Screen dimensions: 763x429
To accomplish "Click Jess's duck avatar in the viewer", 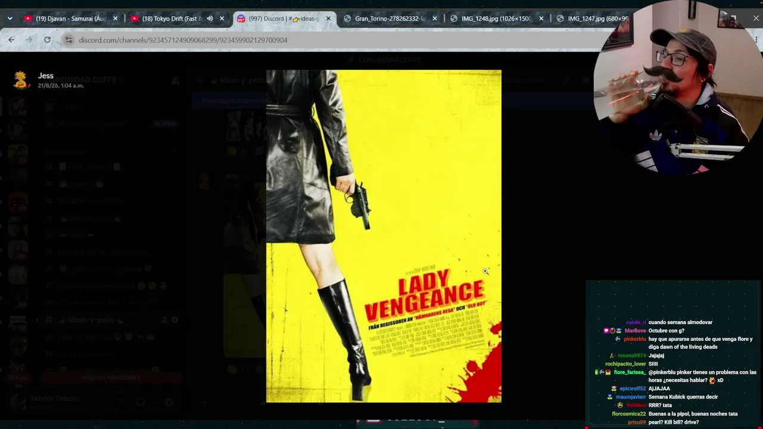I will point(21,80).
